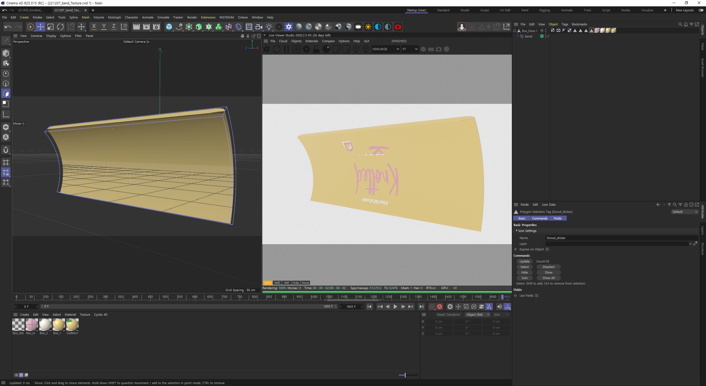Screen dimensions: 706x386
Task: Click the Undo arrow in toolbar
Action: [8, 27]
